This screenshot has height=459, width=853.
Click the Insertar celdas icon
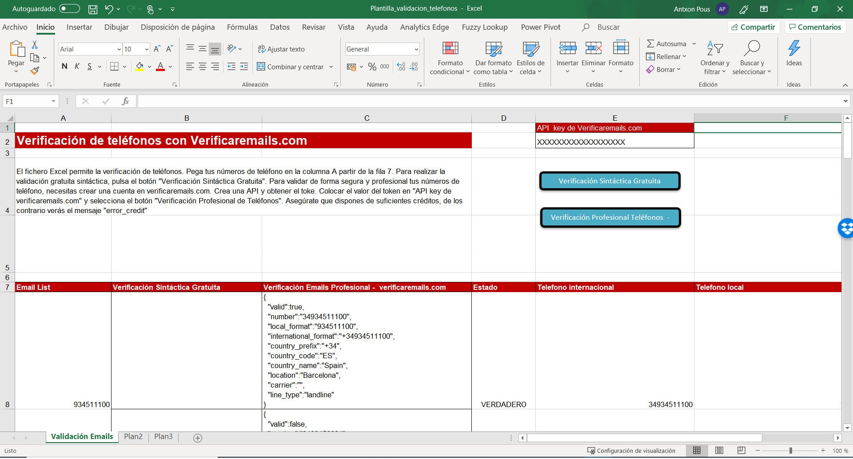click(567, 48)
